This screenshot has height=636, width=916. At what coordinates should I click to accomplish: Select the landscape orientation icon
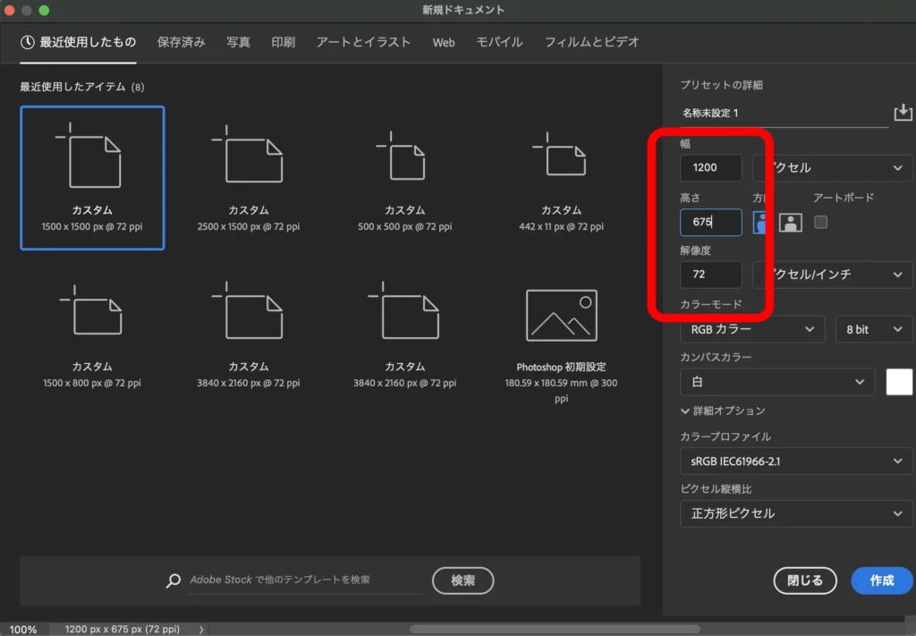pos(791,222)
